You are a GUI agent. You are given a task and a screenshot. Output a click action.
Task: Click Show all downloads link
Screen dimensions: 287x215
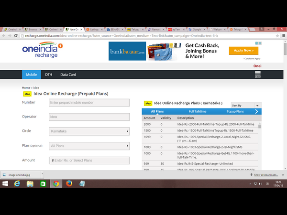pyautogui.click(x=266, y=175)
